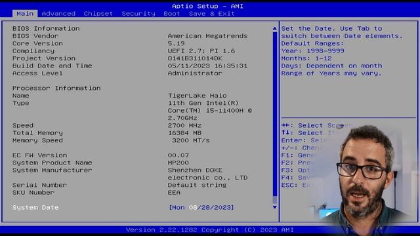Click the Year: 1998-9999 help line
420x236 pixels.
click(x=312, y=51)
